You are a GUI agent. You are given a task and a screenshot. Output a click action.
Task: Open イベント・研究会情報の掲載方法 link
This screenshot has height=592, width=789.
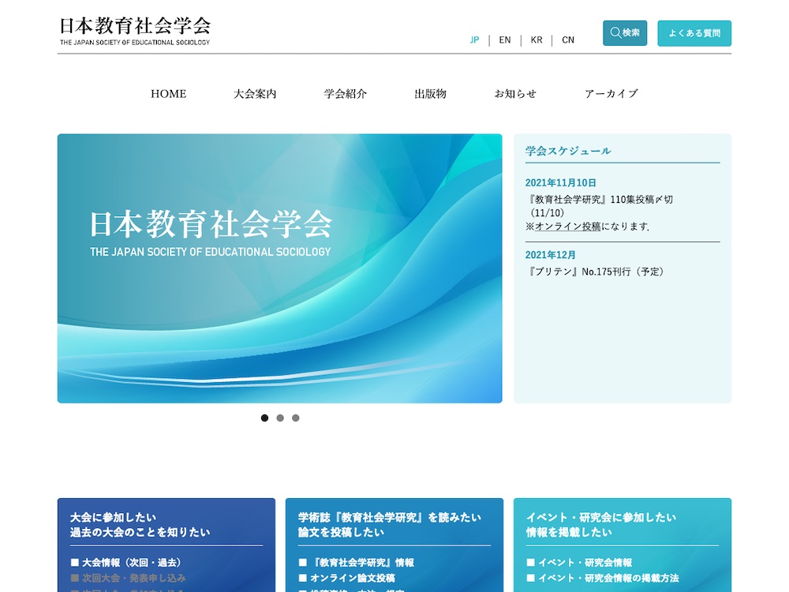click(x=603, y=578)
